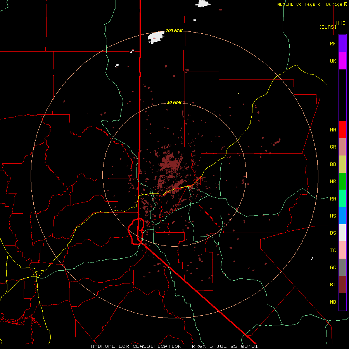349x349 pixels.
Task: Click the Hydrometeor Classification KRGX title caption
Action: pos(174,346)
